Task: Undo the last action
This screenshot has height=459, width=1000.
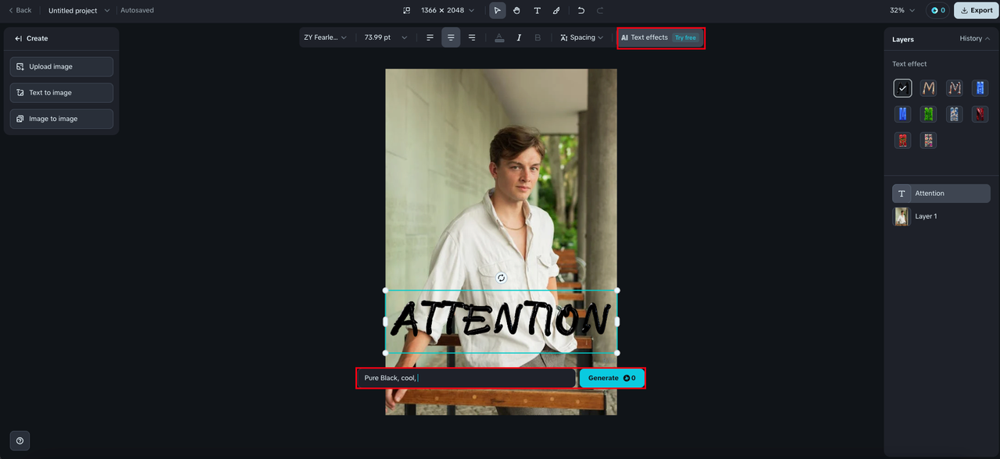Action: [580, 10]
